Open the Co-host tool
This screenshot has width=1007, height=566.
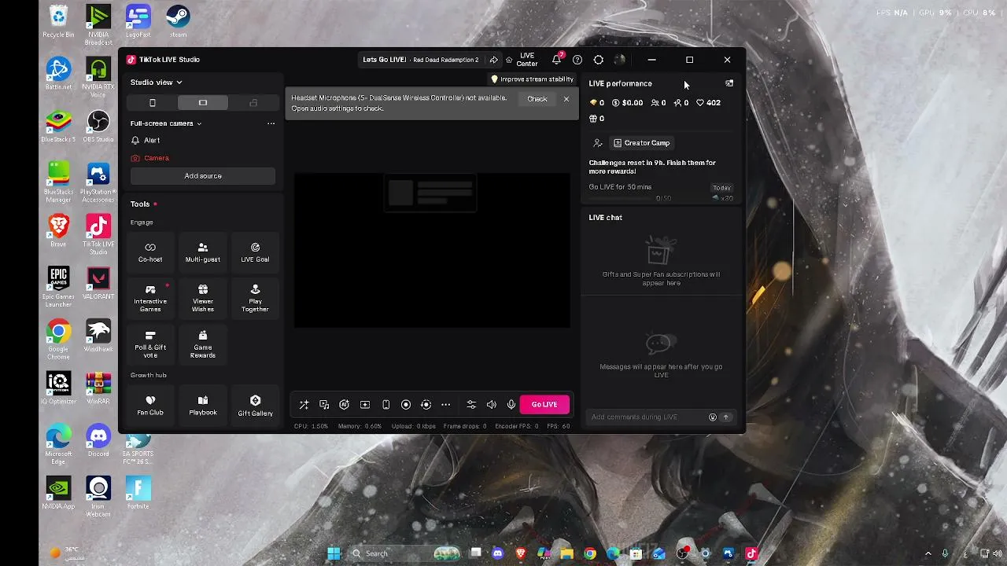tap(150, 252)
